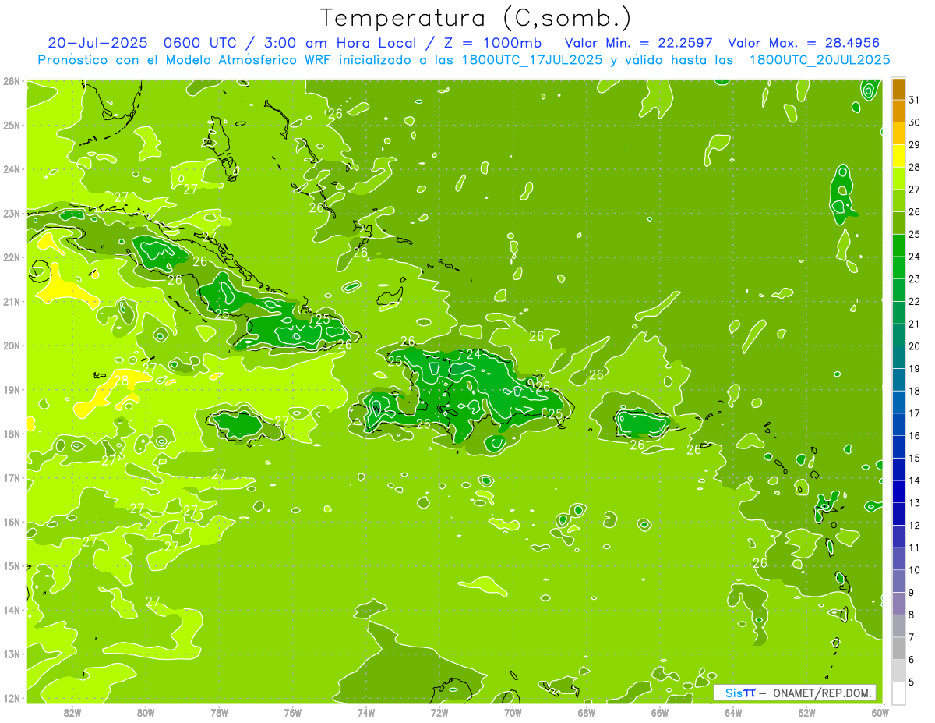Click the "12N" latitude axis label
The width and height of the screenshot is (935, 723).
11,698
